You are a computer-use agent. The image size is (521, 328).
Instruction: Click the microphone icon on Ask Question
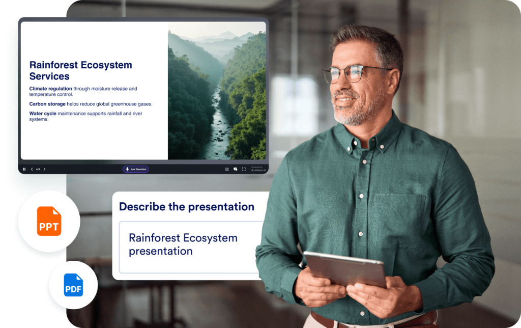pyautogui.click(x=128, y=169)
